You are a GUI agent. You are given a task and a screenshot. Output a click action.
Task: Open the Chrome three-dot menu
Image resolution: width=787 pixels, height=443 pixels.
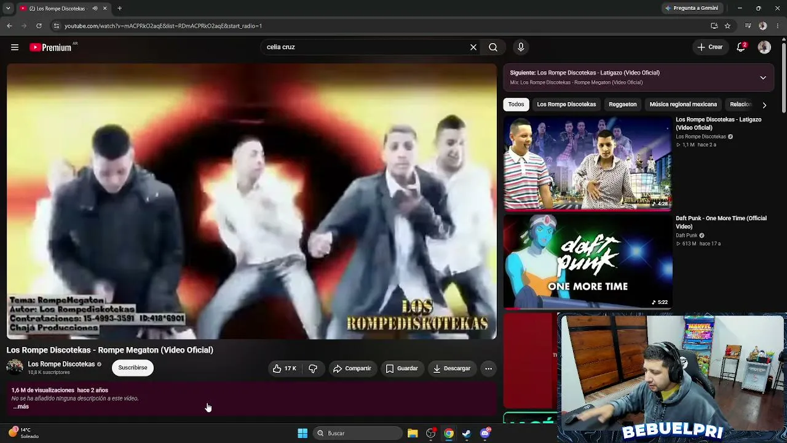point(778,26)
